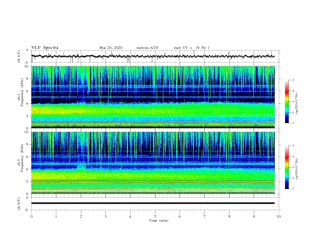Screen dimensions: 314x243
Task: Click time axis tick label "5"
Action: [x=155, y=216]
